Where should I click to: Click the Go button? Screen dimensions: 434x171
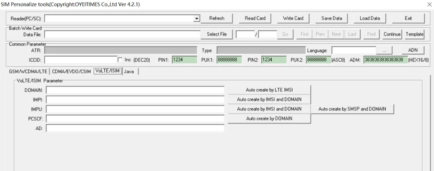(x=285, y=34)
